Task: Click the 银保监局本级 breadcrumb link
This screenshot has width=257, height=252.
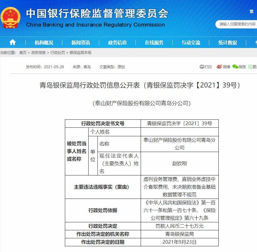Action: point(81,53)
